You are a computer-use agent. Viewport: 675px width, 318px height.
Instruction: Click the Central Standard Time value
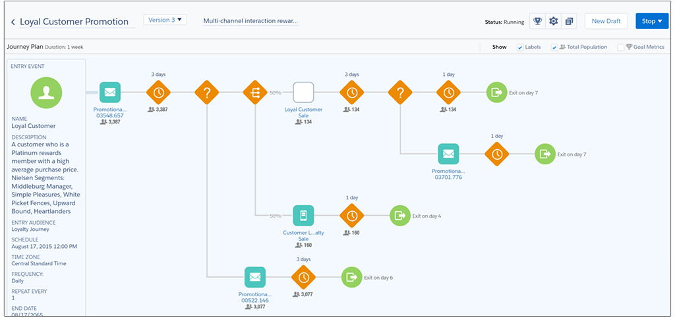(x=39, y=263)
